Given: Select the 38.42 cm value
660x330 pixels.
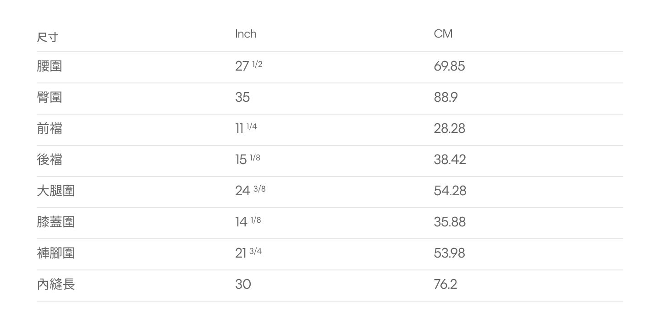Looking at the screenshot, I should coord(450,159).
